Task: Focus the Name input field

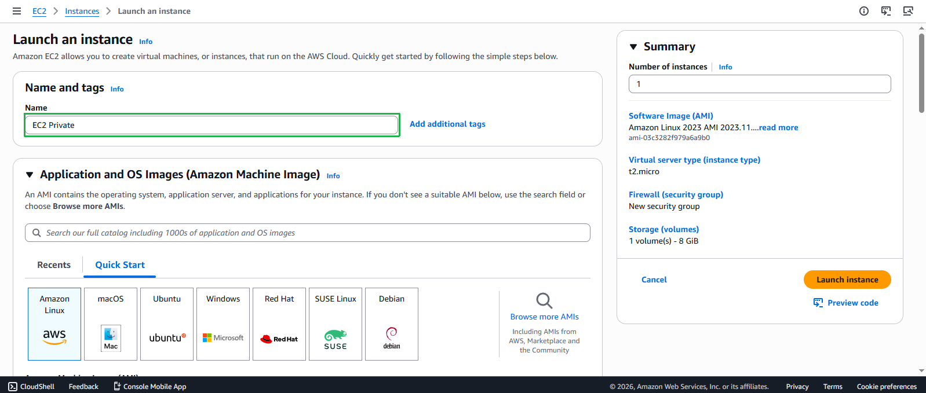Action: (x=212, y=125)
